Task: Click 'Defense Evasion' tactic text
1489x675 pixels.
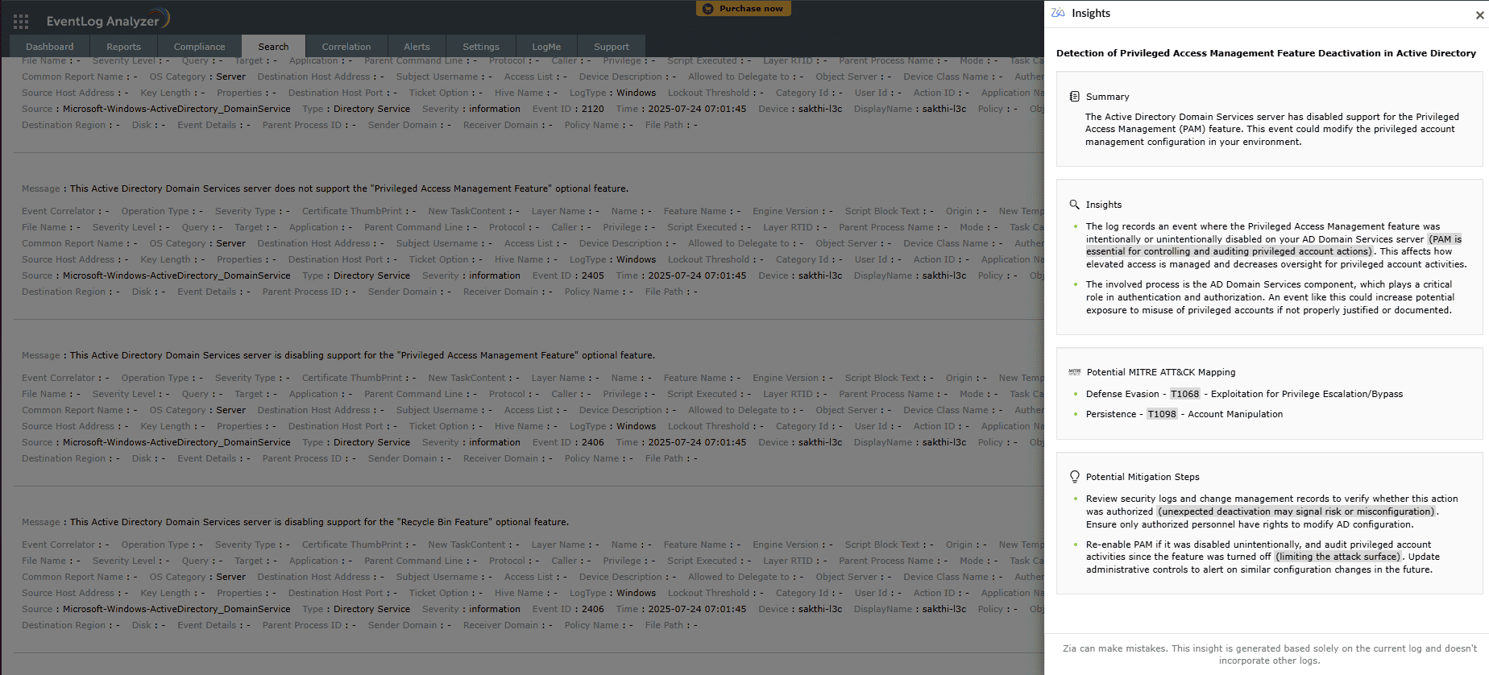Action: click(x=1122, y=394)
